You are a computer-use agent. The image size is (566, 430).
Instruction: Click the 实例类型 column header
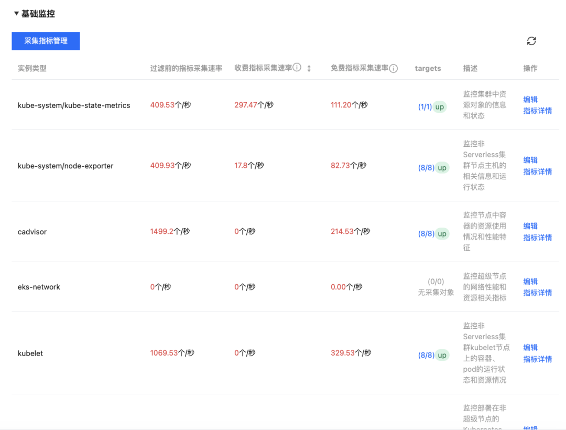(x=32, y=68)
